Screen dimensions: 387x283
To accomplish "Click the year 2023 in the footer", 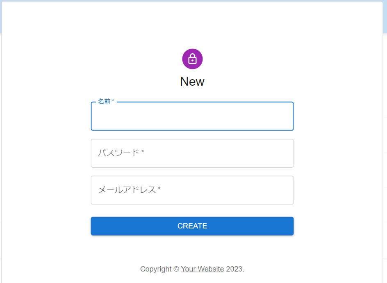I will tap(234, 269).
